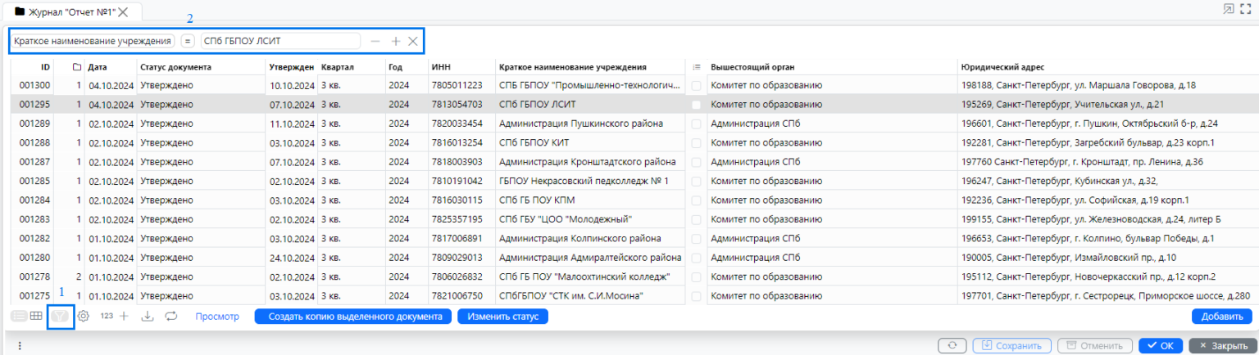
Task: Switch to grid table view icon
Action: [36, 316]
